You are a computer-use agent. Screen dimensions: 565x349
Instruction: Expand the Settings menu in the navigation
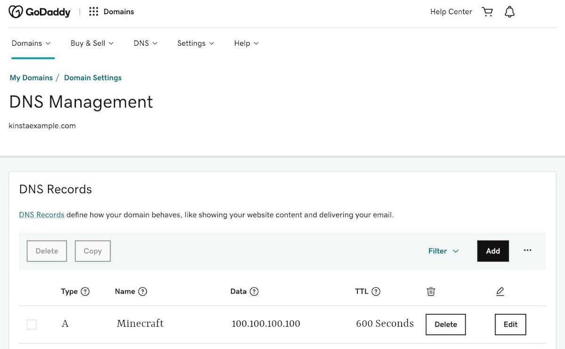[x=195, y=43]
